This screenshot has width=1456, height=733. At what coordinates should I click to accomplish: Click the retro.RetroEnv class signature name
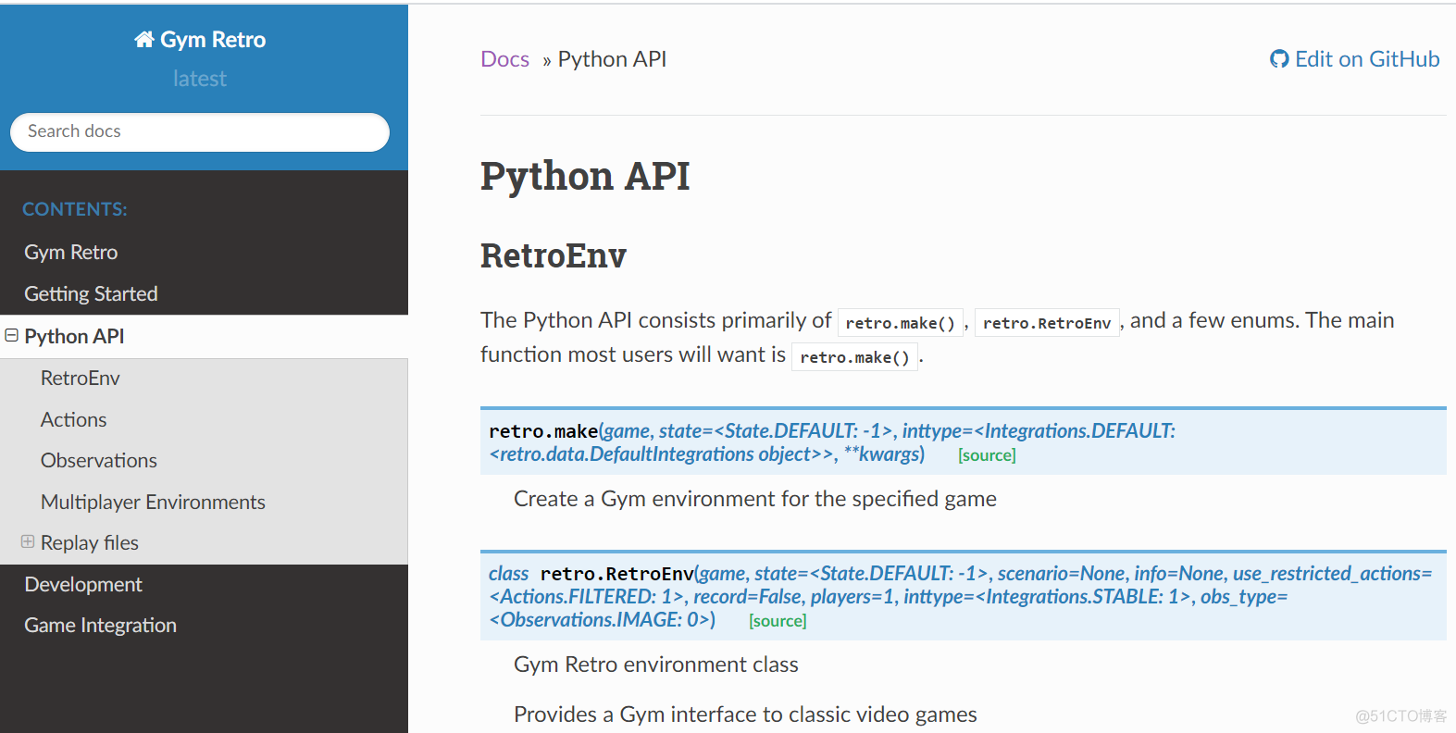pos(617,574)
